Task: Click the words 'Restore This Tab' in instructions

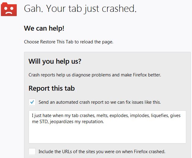Action: point(57,42)
